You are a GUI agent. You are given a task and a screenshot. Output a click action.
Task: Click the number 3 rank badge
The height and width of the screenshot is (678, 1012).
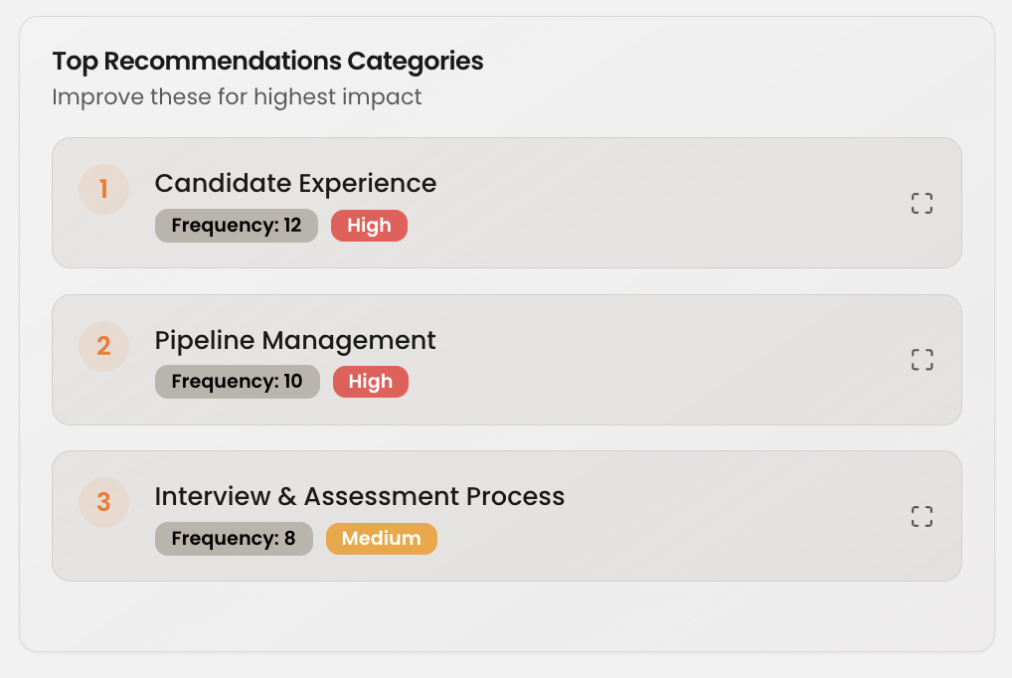coord(104,502)
